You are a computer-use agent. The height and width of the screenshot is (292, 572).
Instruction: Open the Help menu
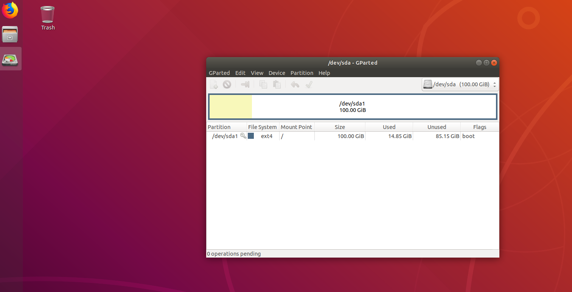pyautogui.click(x=324, y=73)
